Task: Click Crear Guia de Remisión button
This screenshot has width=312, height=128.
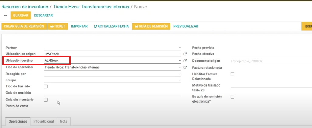Action: [x=24, y=26]
